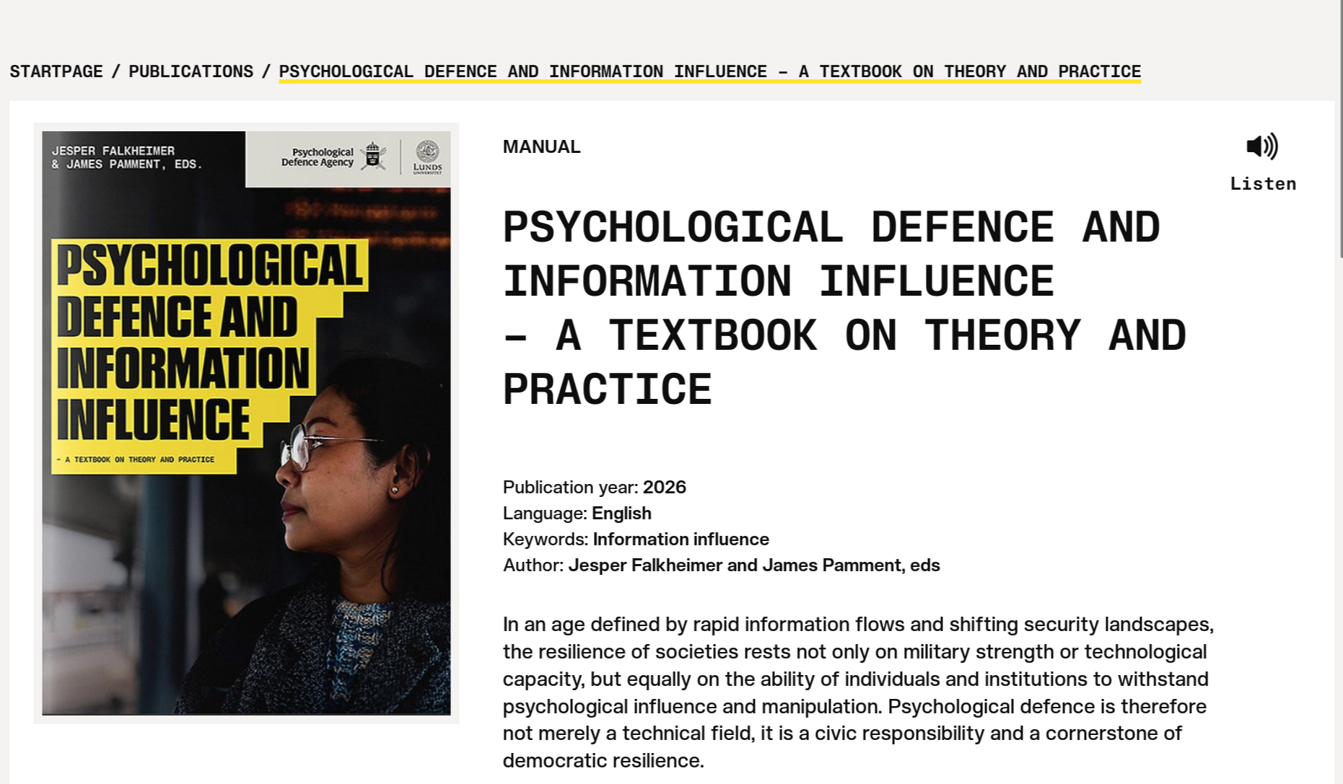The height and width of the screenshot is (784, 1343).
Task: Click the Language English metadata value
Action: 621,514
